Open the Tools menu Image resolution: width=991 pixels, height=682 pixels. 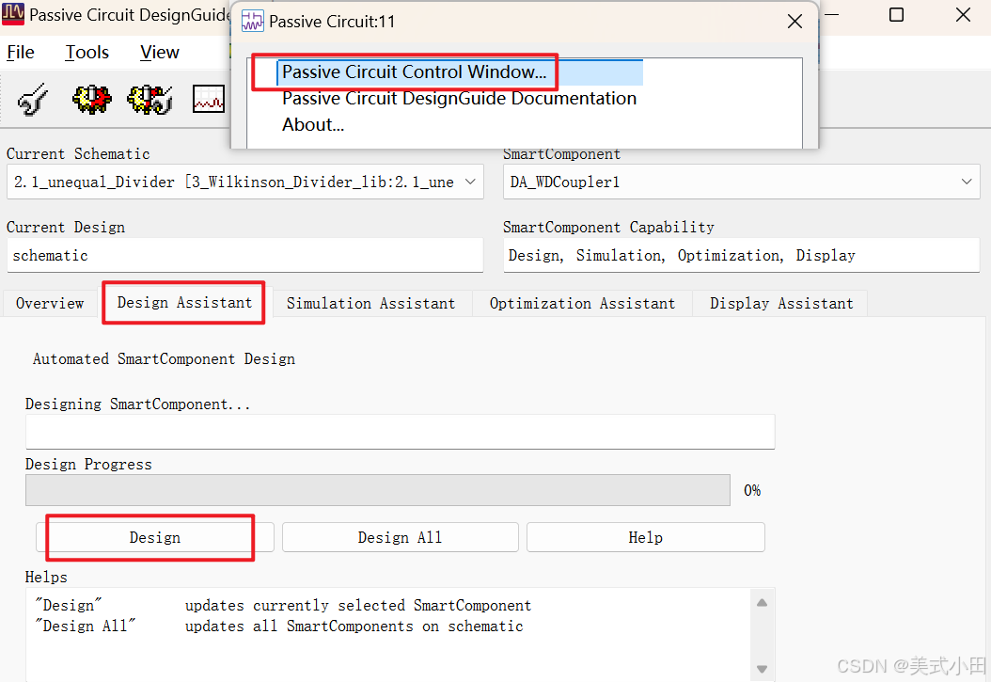(87, 52)
